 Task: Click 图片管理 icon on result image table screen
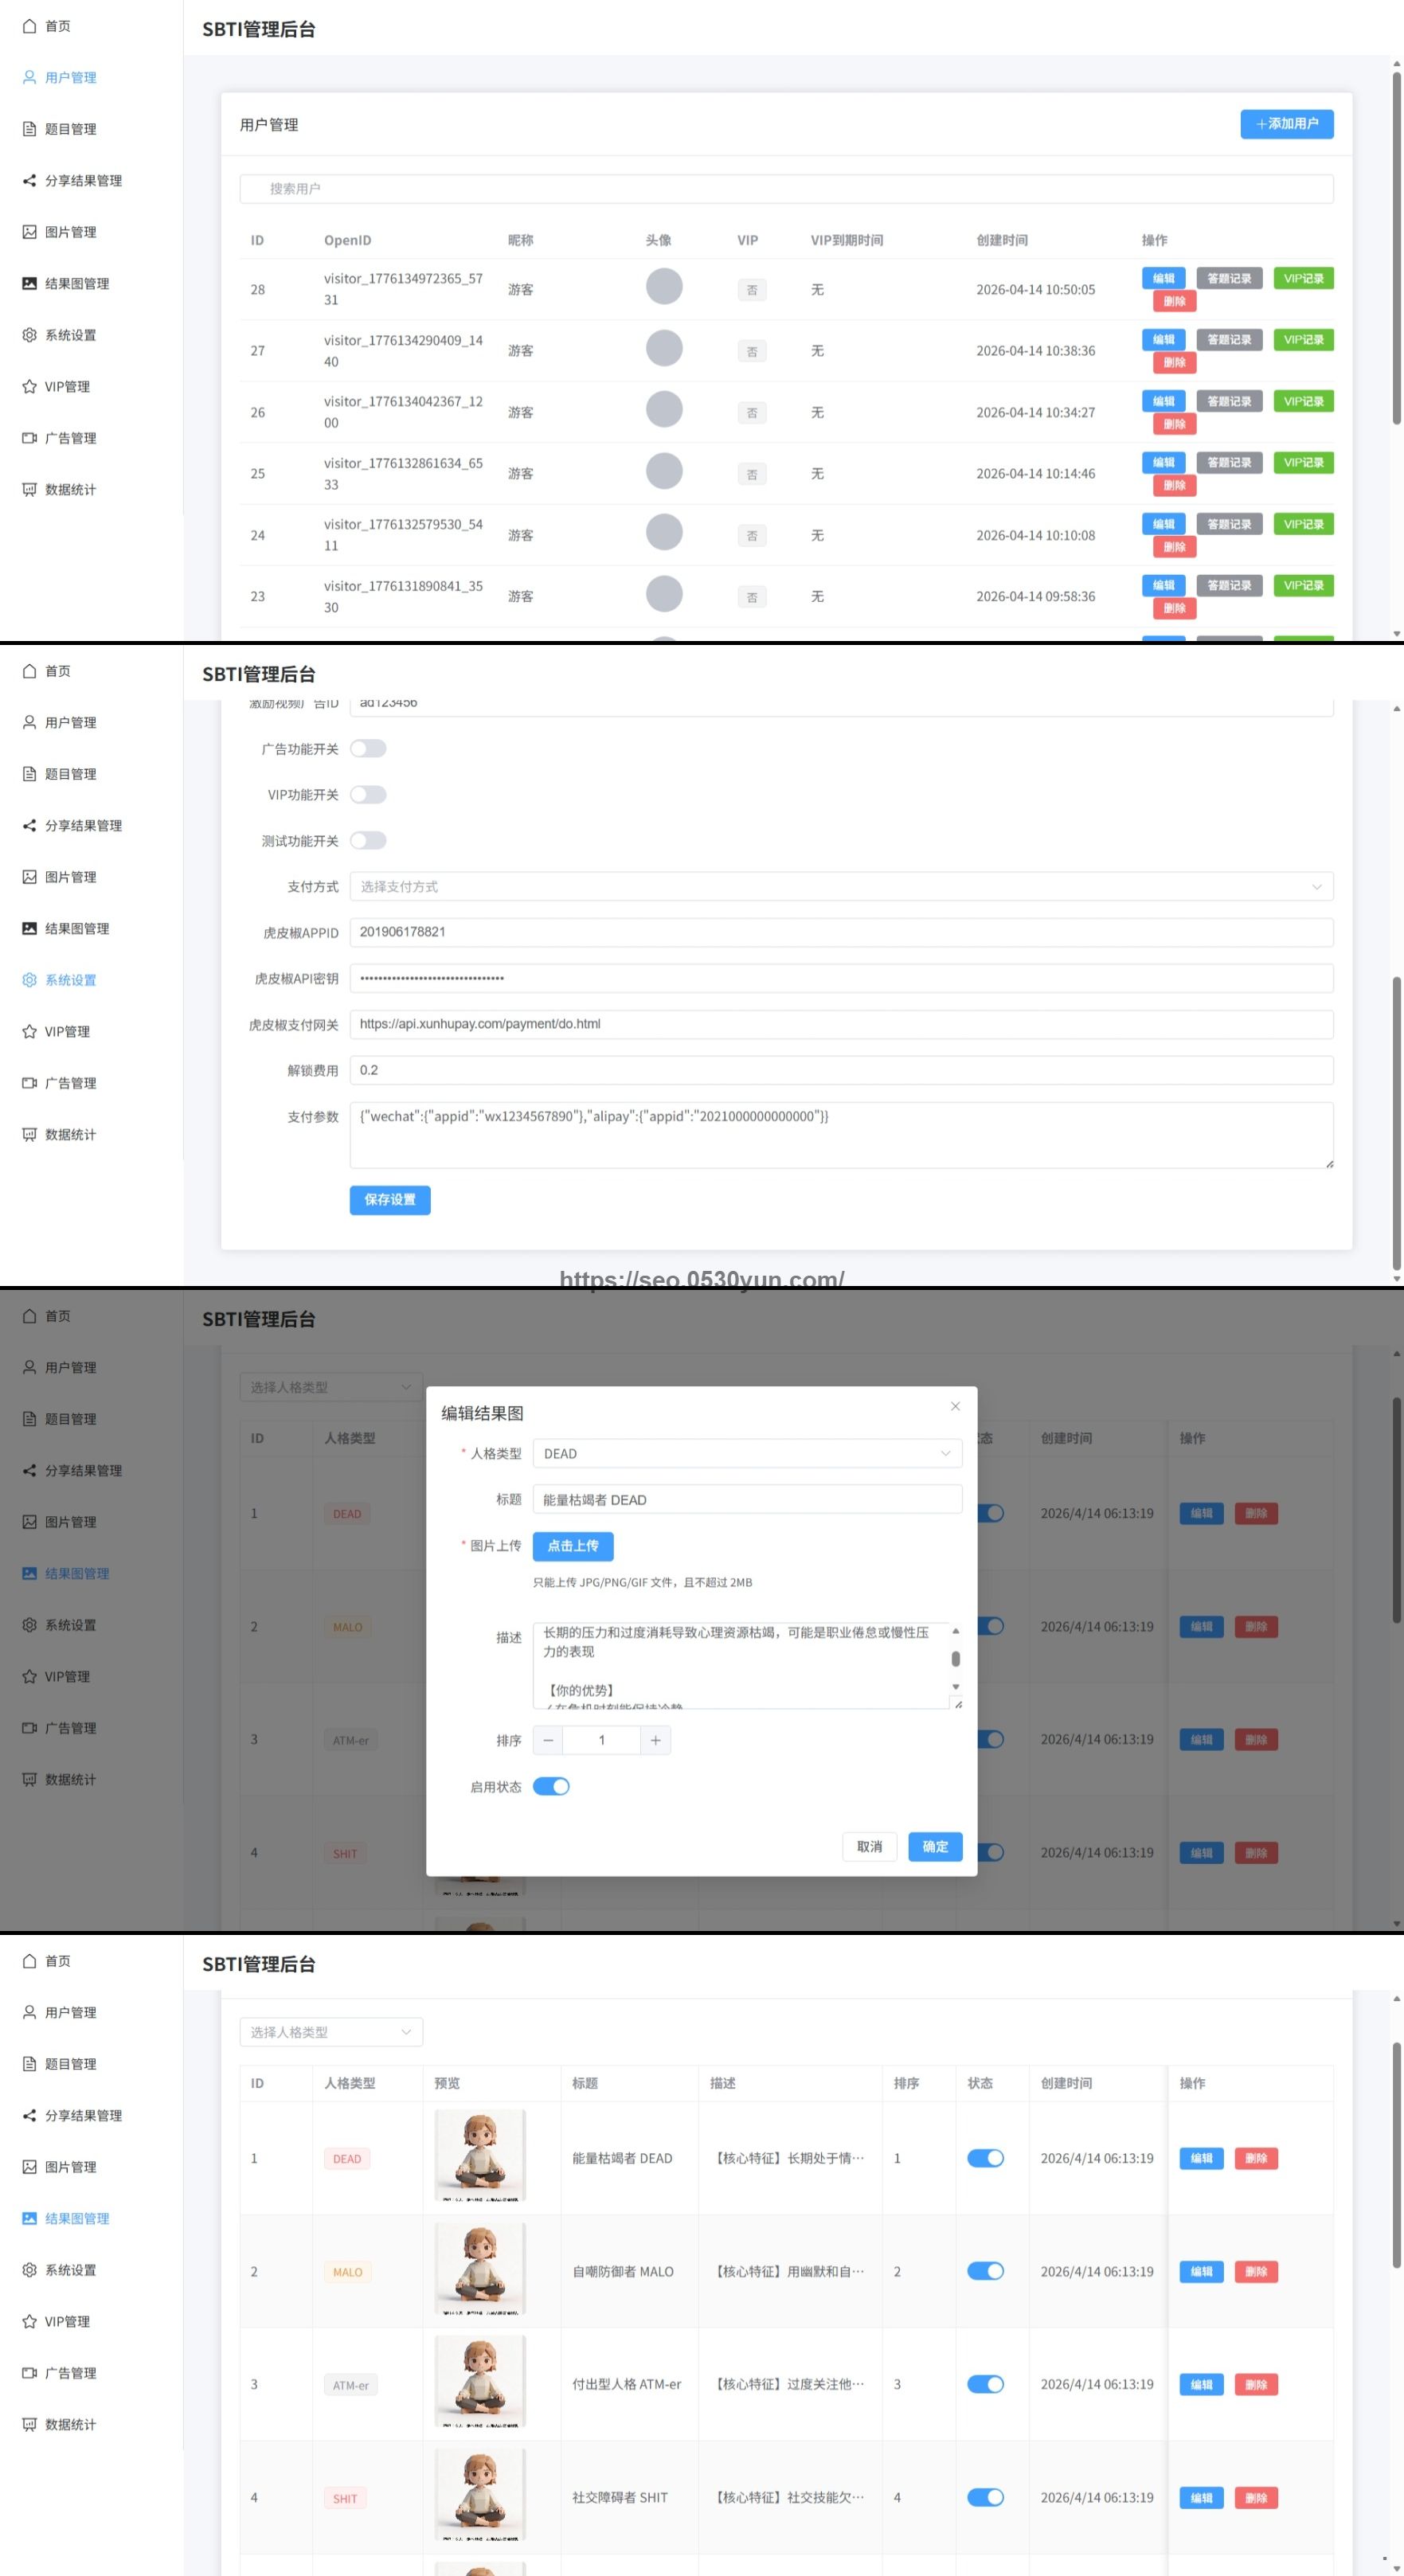(30, 2167)
